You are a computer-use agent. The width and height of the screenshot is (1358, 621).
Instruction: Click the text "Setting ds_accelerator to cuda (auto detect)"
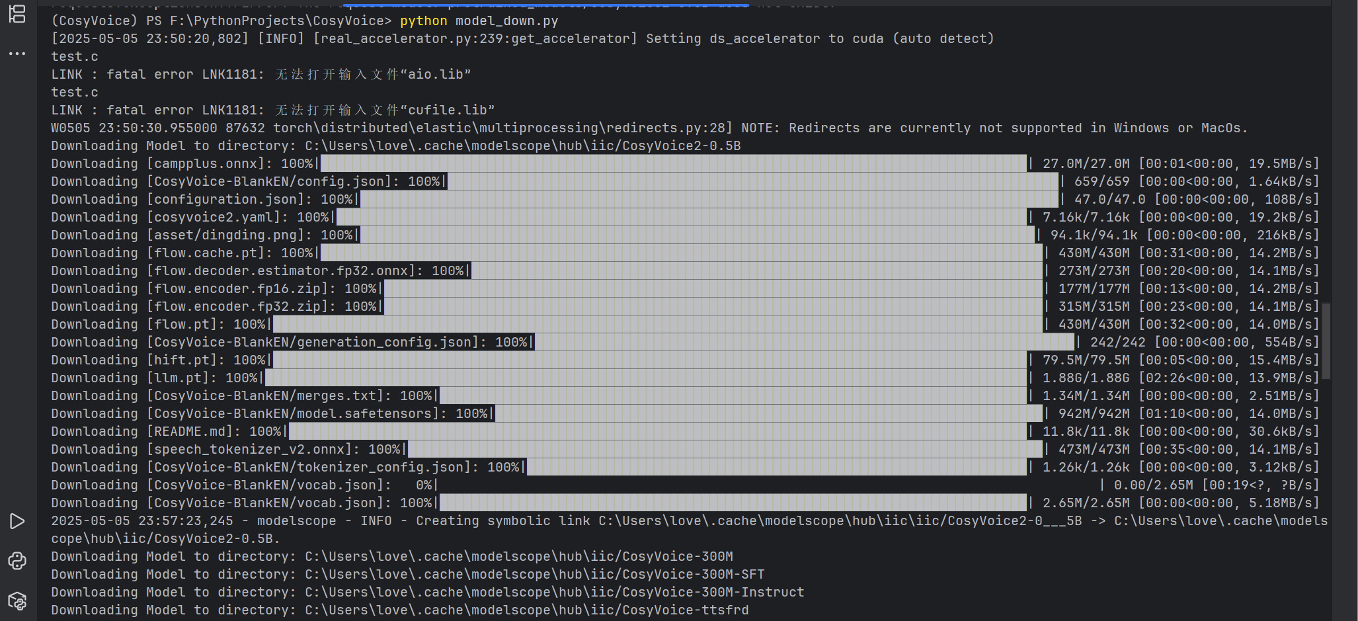coord(820,39)
